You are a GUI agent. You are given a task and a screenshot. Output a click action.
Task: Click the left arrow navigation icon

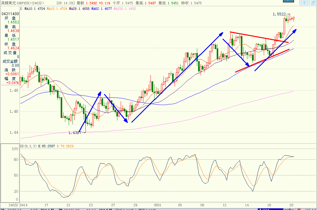tap(302, 2)
